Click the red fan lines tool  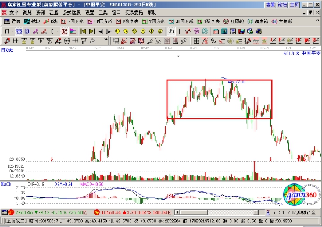tap(124, 41)
